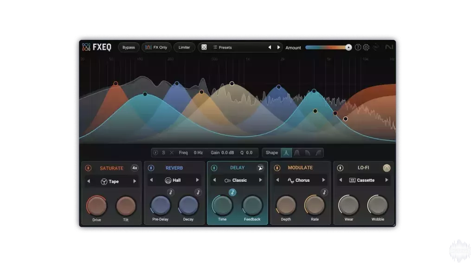This screenshot has height=267, width=475.
Task: Click the 4x oversampling button in Saturate
Action: click(135, 168)
